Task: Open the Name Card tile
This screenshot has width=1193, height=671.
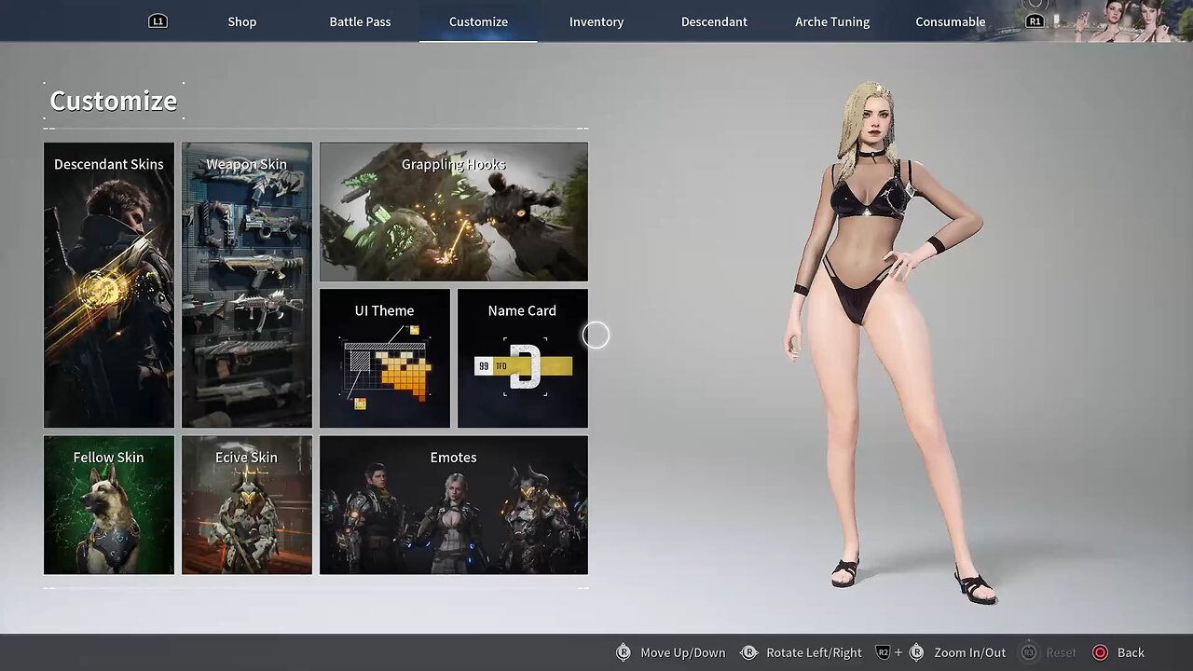Action: 523,358
